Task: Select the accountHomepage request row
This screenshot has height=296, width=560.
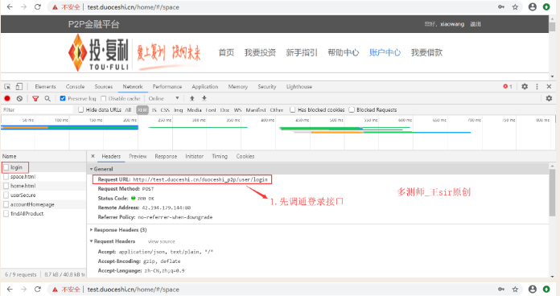Action: 43,204
